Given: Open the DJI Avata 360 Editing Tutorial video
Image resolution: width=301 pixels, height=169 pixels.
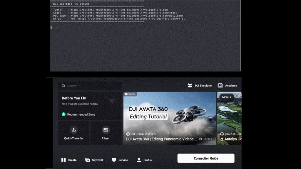Looking at the screenshot, I should pyautogui.click(x=170, y=119).
